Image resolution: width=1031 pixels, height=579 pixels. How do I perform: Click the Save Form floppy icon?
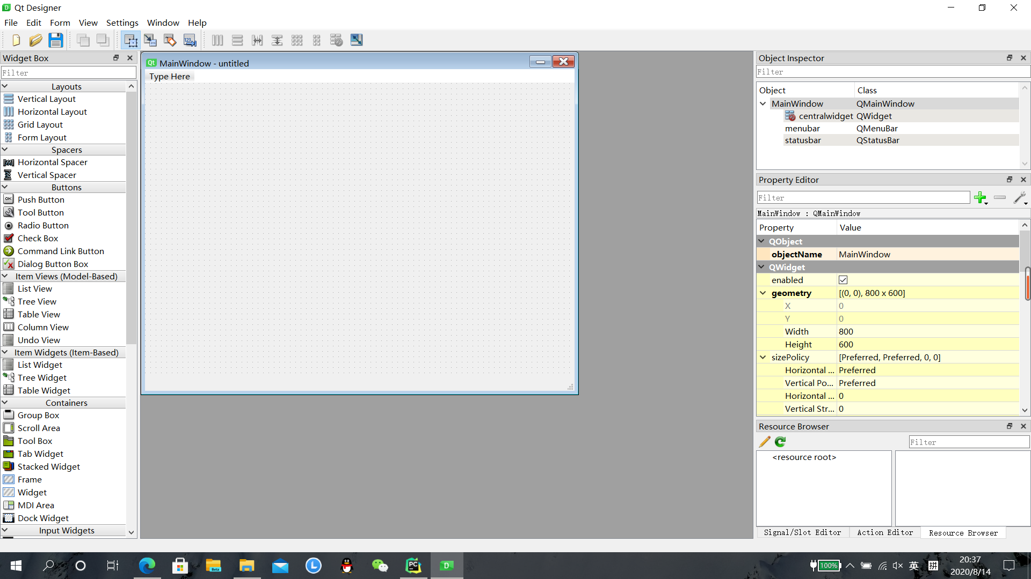pos(55,40)
